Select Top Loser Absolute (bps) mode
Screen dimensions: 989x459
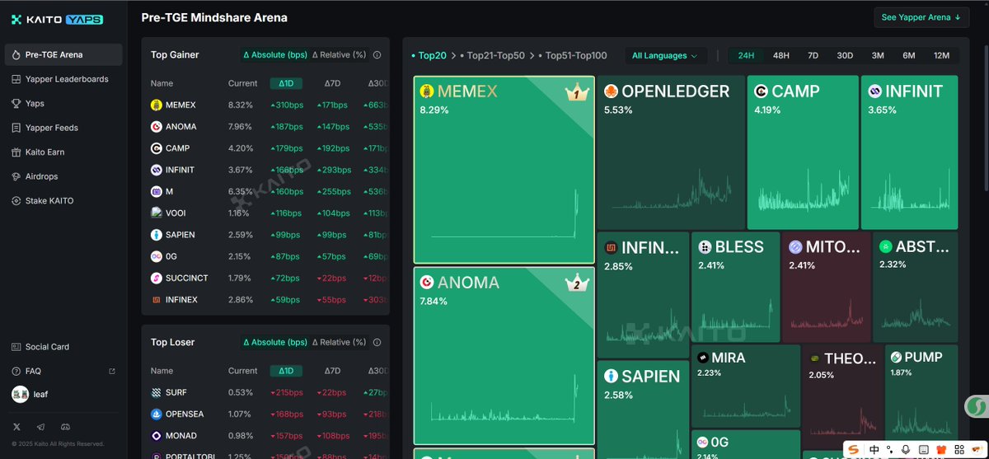tap(274, 342)
